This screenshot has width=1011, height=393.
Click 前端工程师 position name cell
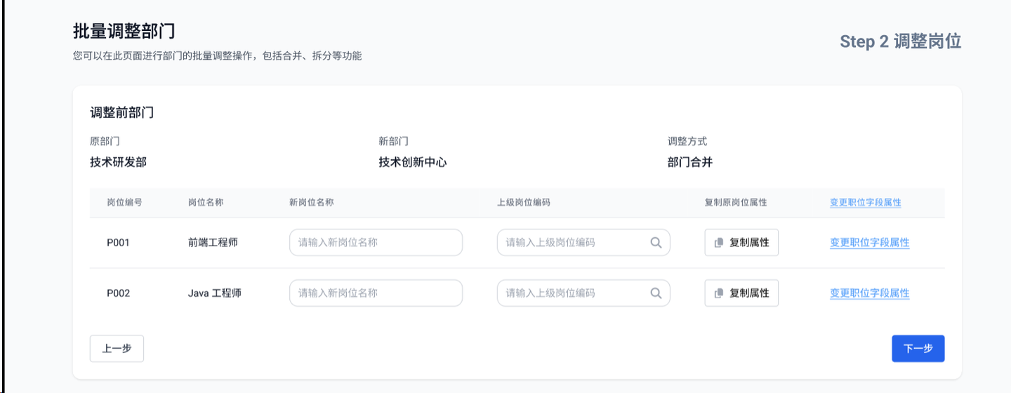213,243
